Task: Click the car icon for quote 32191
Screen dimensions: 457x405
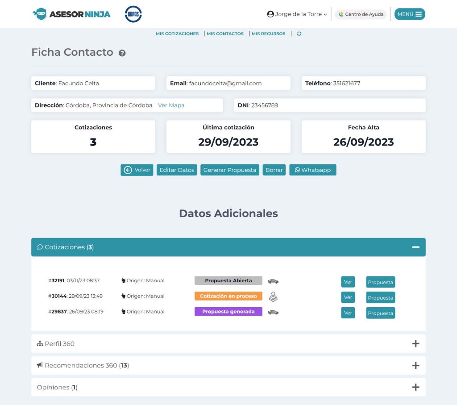Action: point(273,281)
